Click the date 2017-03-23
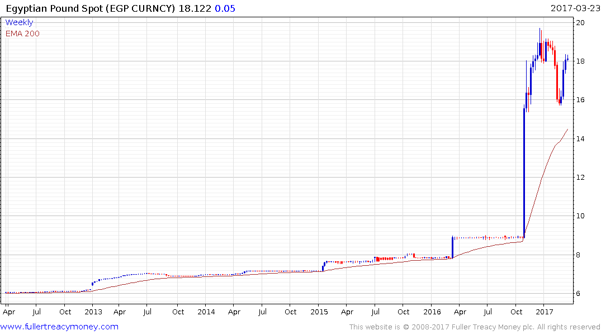Image resolution: width=601 pixels, height=335 pixels. point(575,8)
